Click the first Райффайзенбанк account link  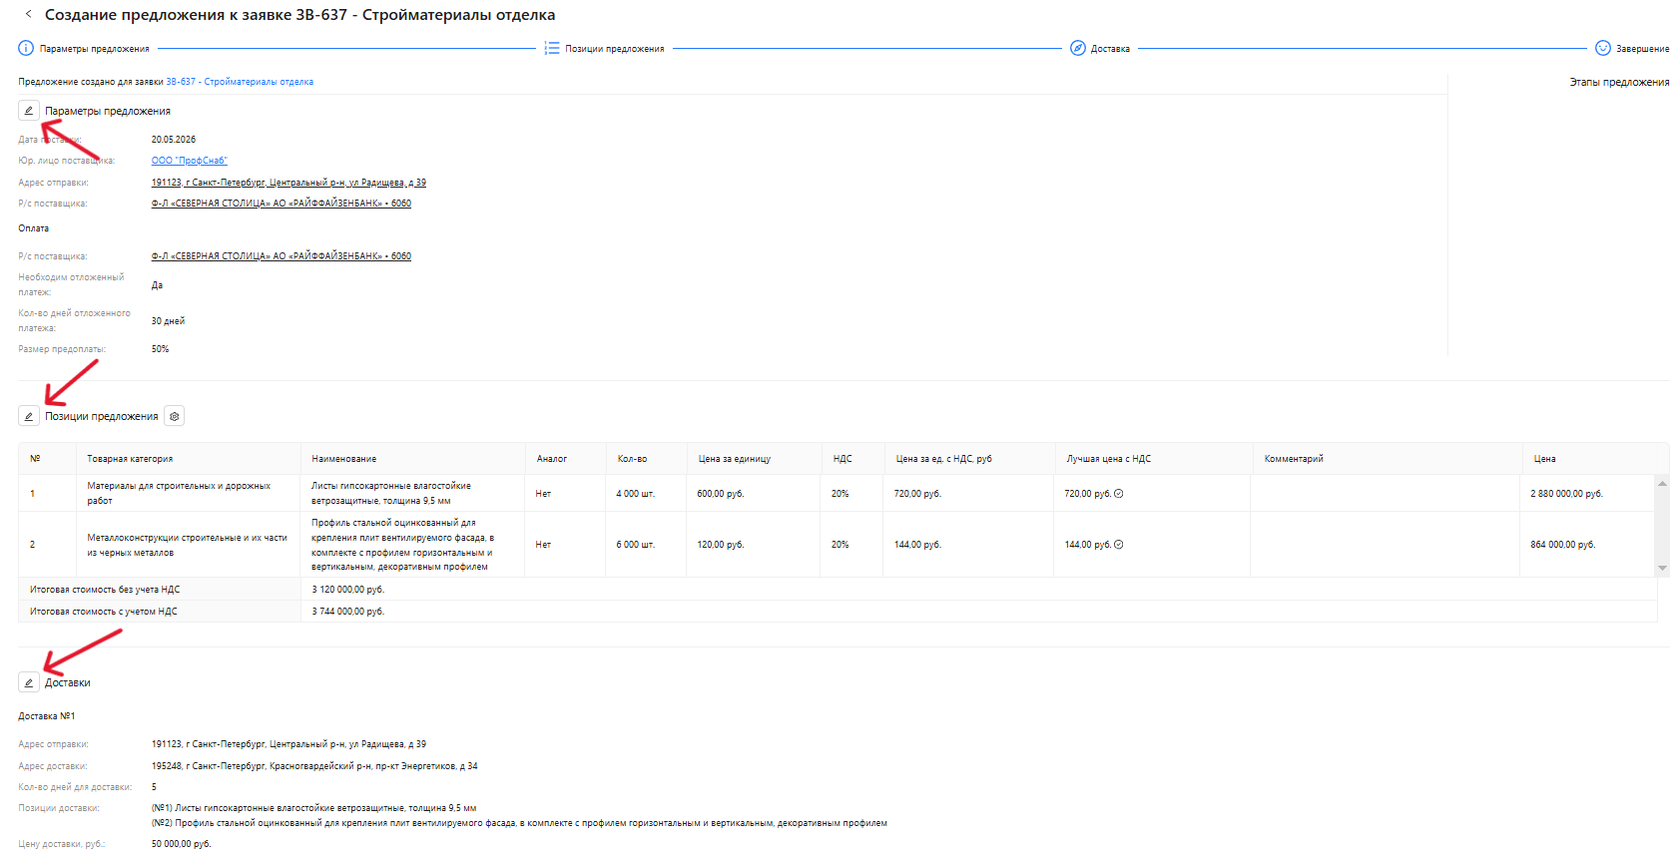click(x=280, y=204)
